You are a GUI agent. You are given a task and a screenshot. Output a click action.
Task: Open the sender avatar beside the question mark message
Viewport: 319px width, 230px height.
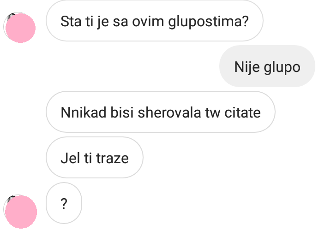point(20,211)
